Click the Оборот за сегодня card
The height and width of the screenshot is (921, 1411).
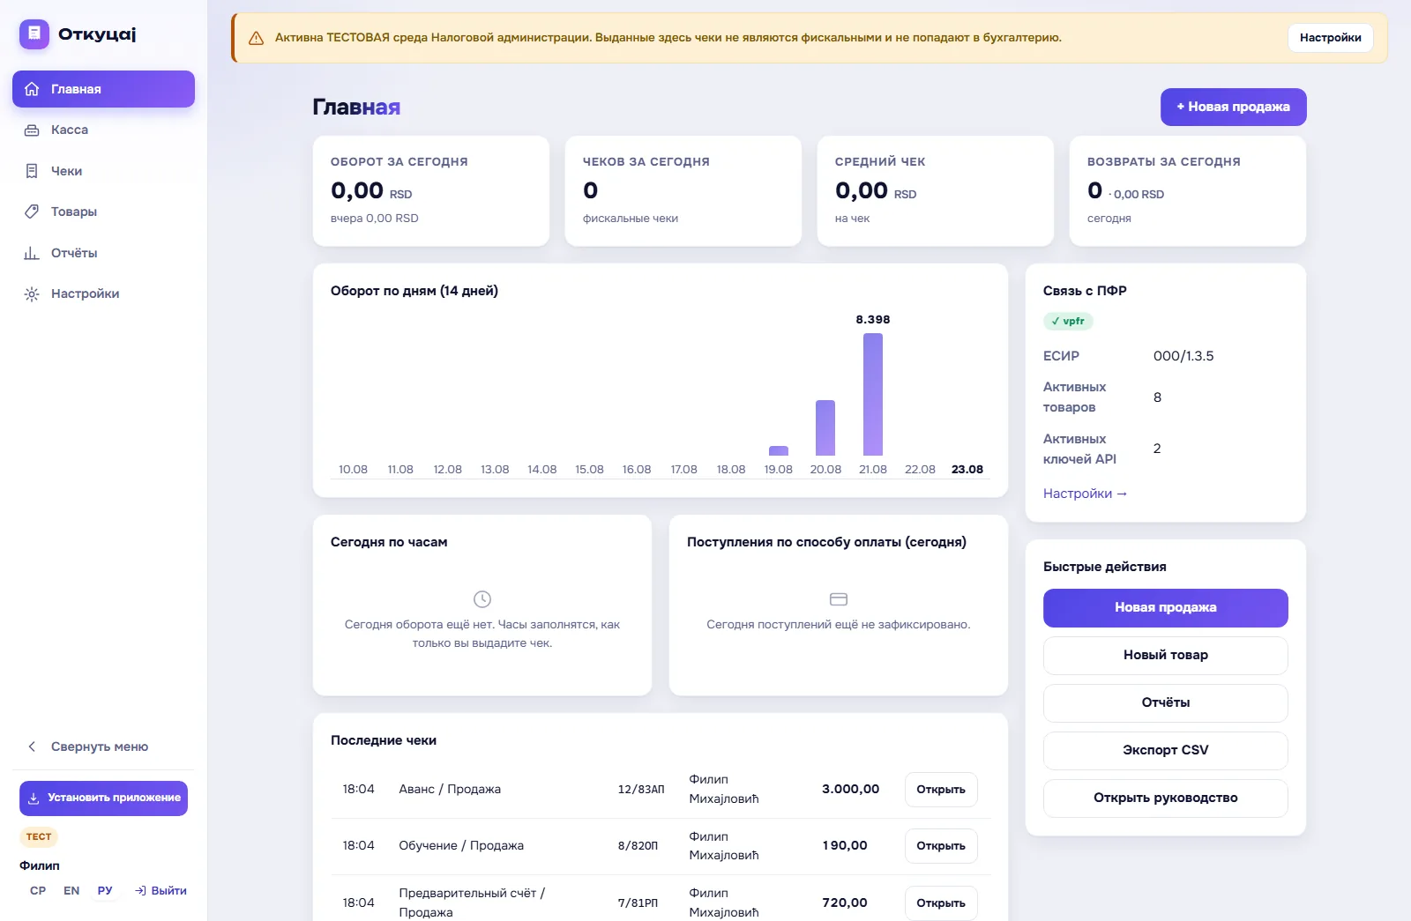click(431, 191)
